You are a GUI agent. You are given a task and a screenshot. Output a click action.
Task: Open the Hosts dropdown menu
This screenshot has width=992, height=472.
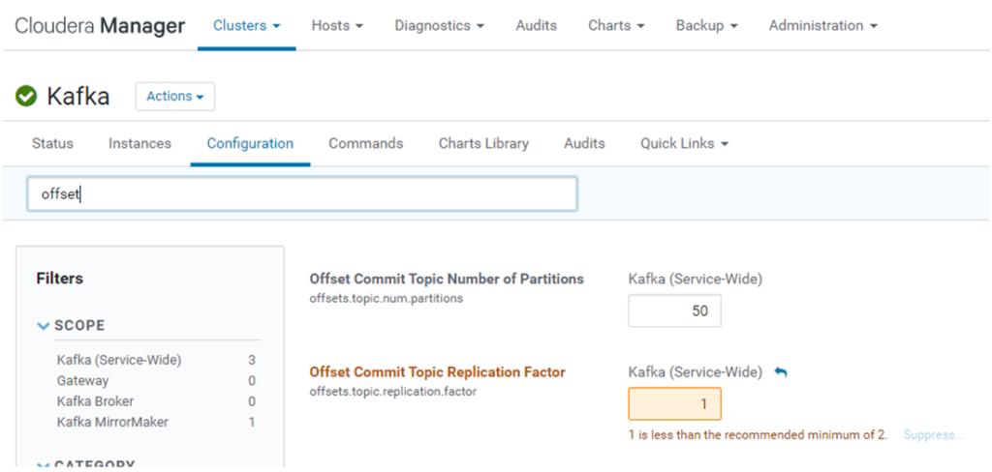coord(337,25)
